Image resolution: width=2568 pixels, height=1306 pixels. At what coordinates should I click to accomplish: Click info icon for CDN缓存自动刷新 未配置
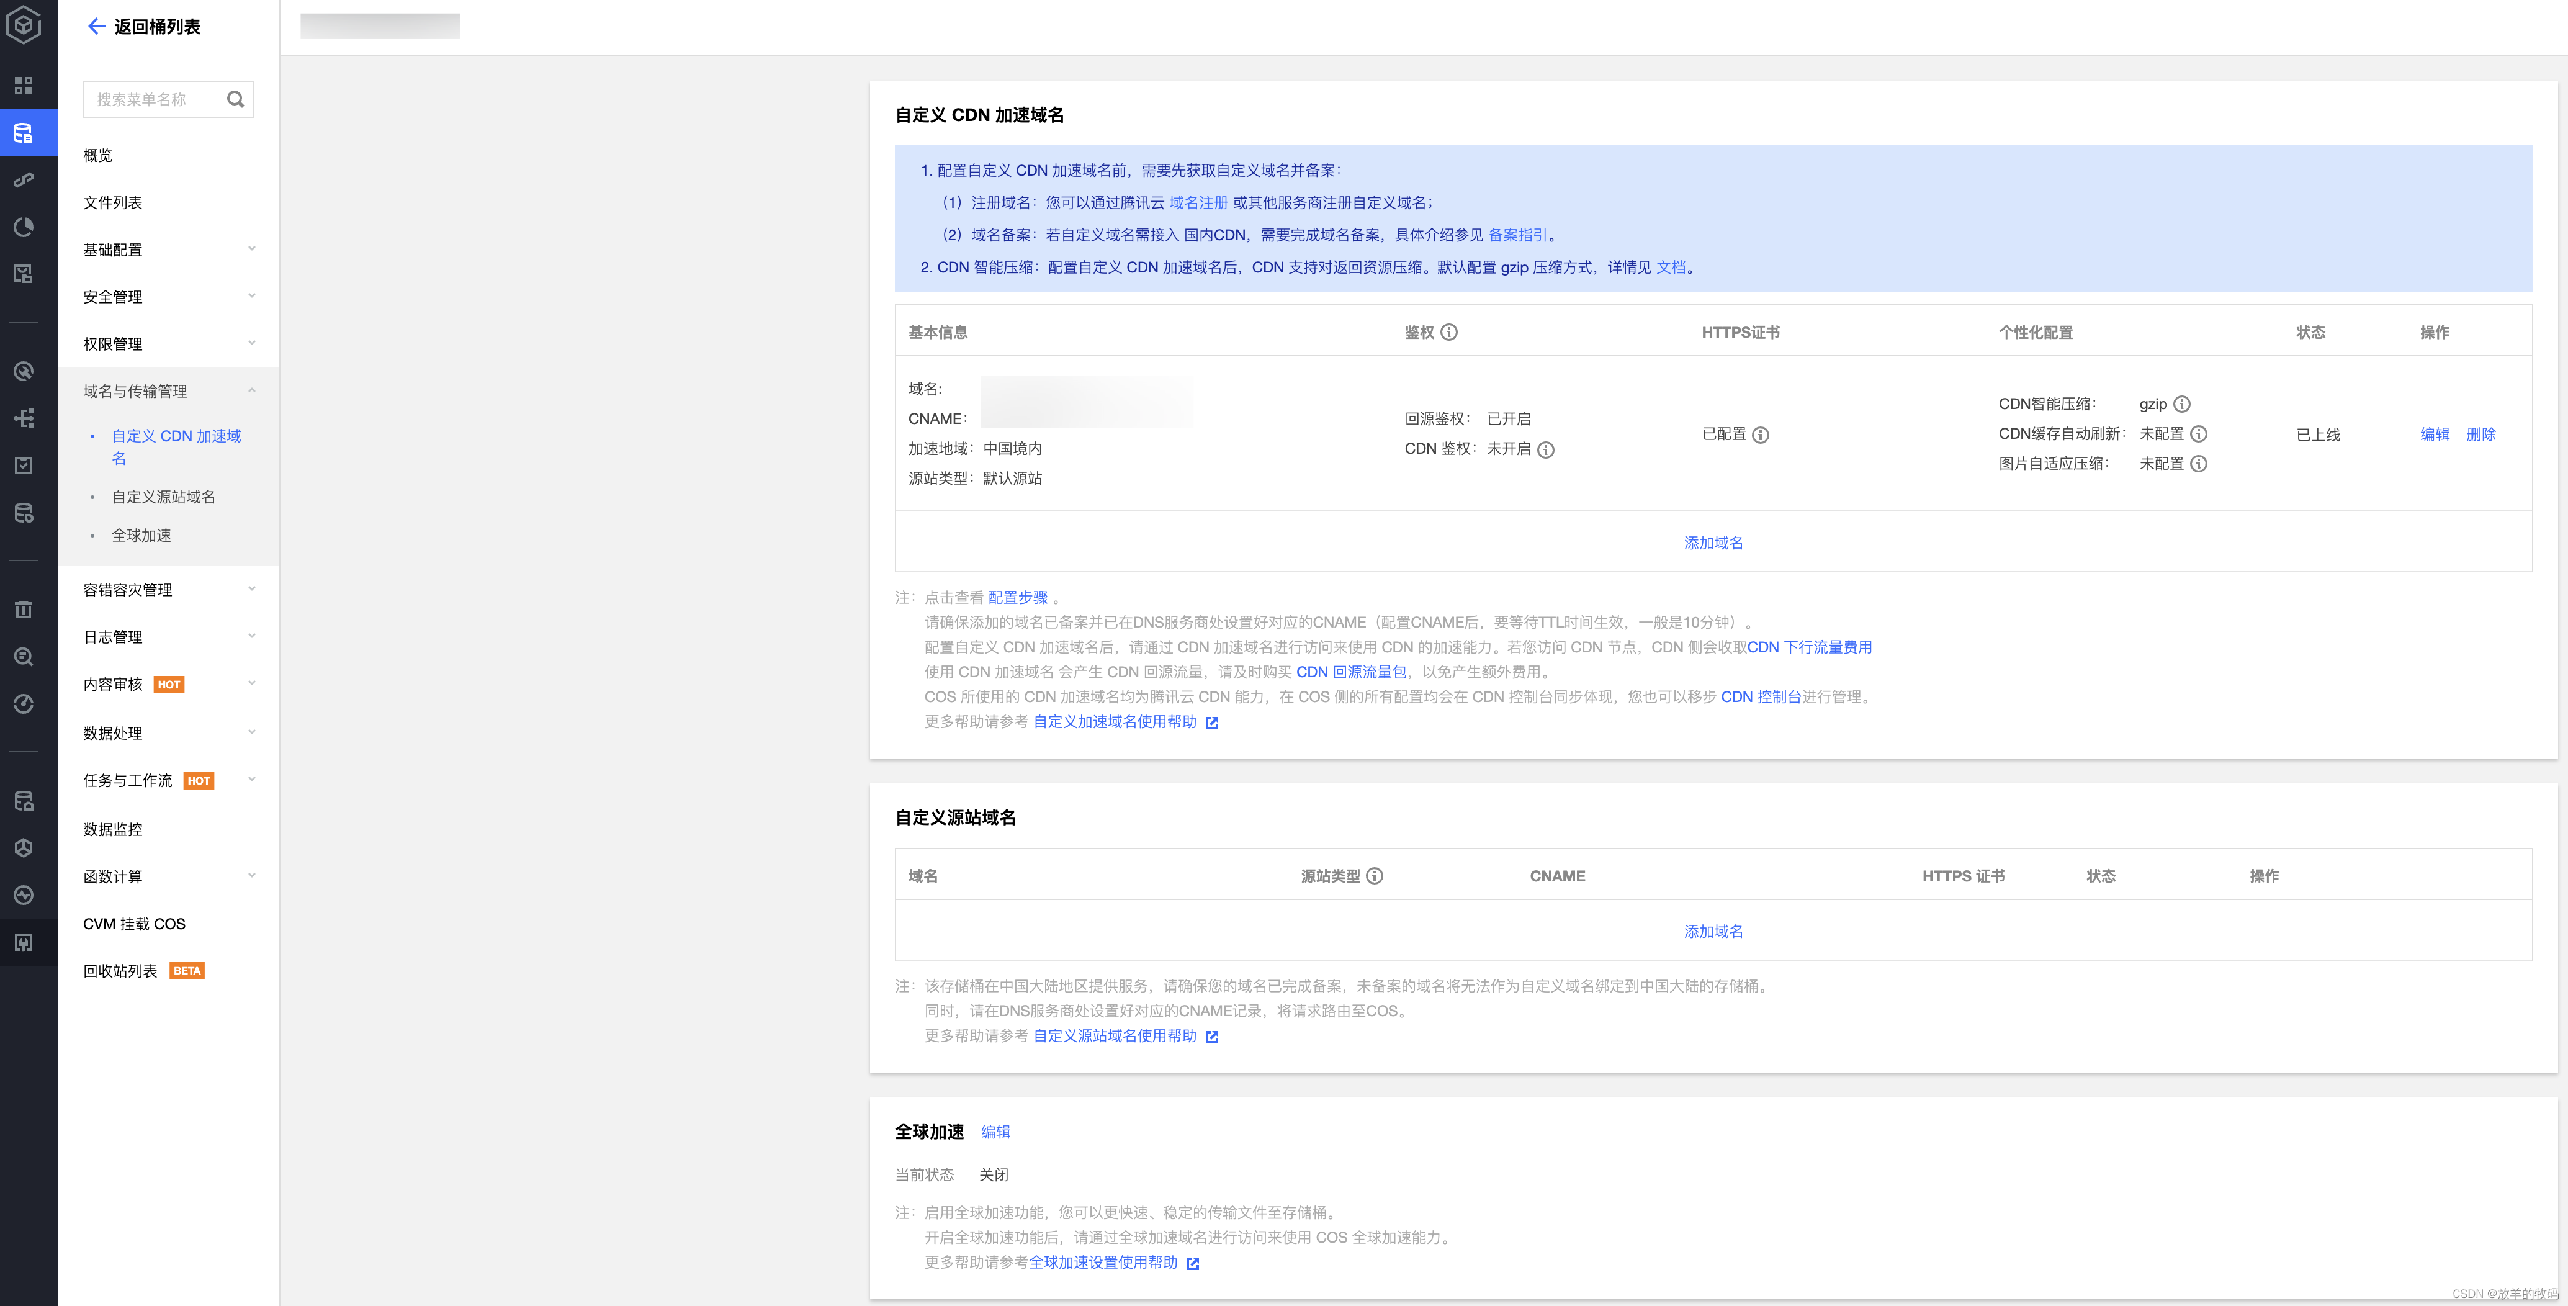2198,434
